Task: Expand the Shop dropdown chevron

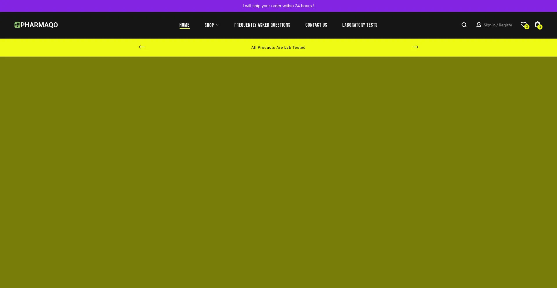Action: (217, 25)
